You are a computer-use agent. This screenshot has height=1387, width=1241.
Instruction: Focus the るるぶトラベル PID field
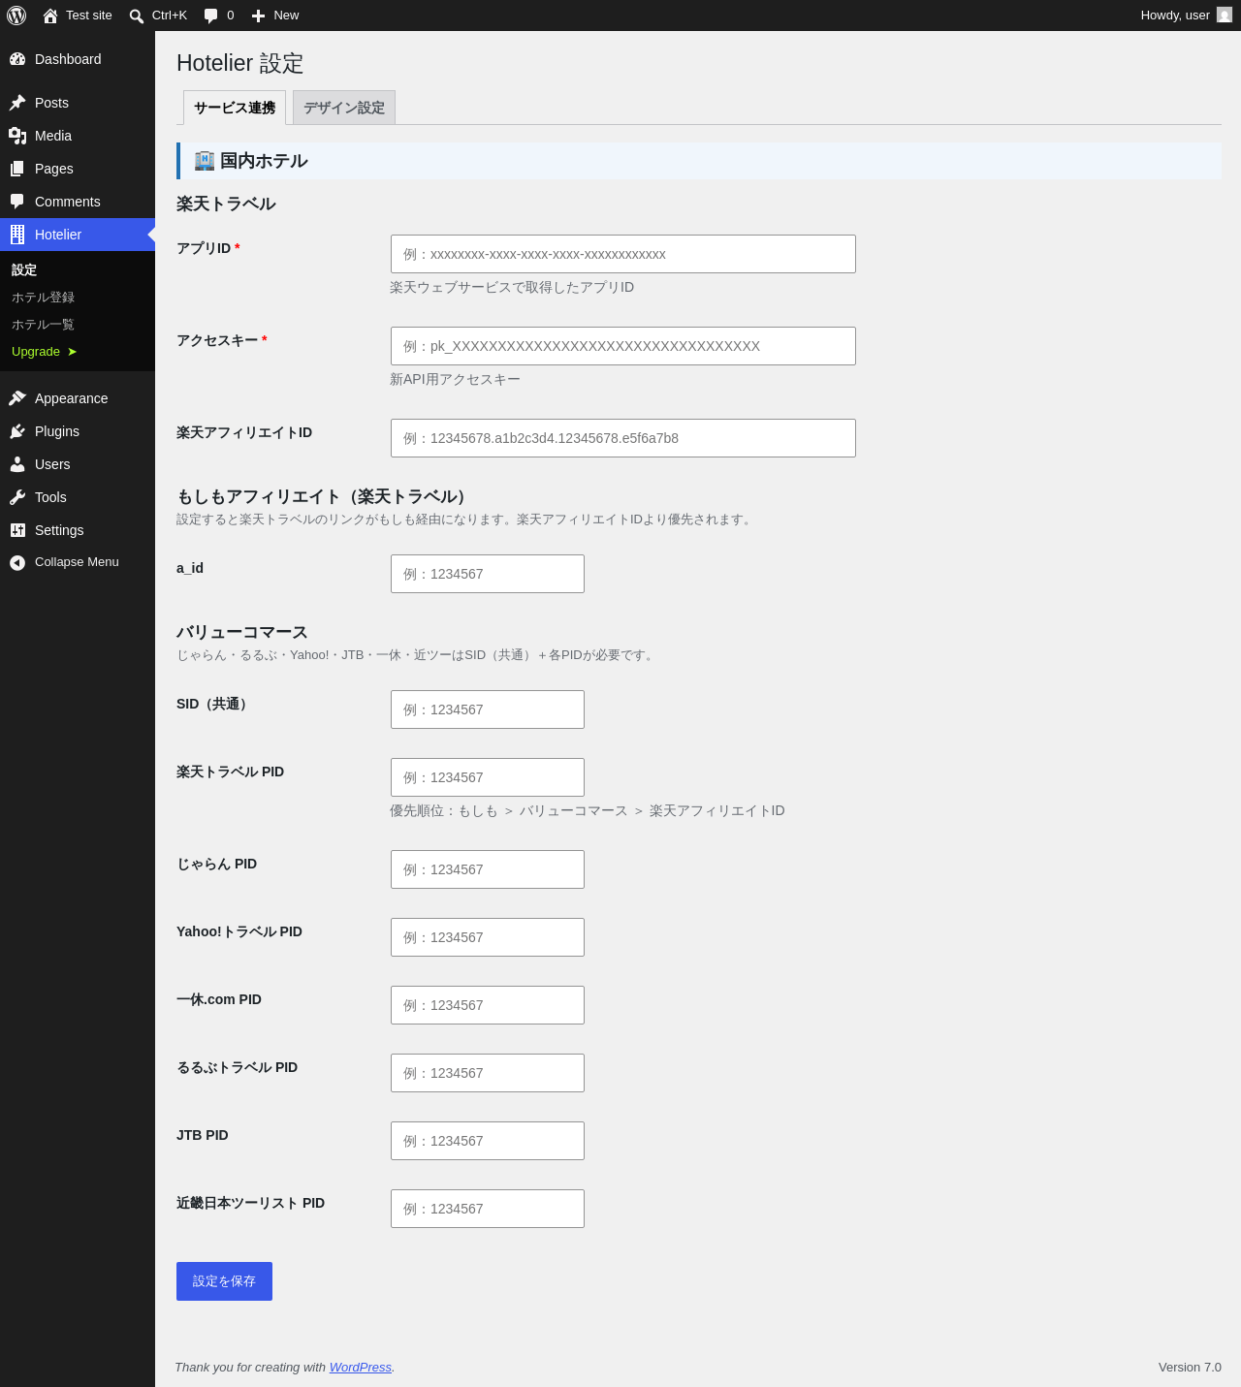tap(488, 1073)
